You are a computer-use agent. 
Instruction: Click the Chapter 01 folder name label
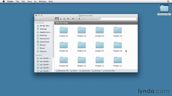pyautogui.click(x=64, y=36)
